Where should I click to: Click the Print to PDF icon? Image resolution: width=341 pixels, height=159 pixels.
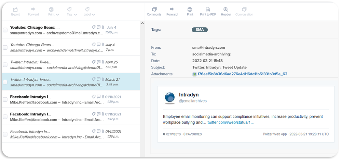(x=207, y=10)
